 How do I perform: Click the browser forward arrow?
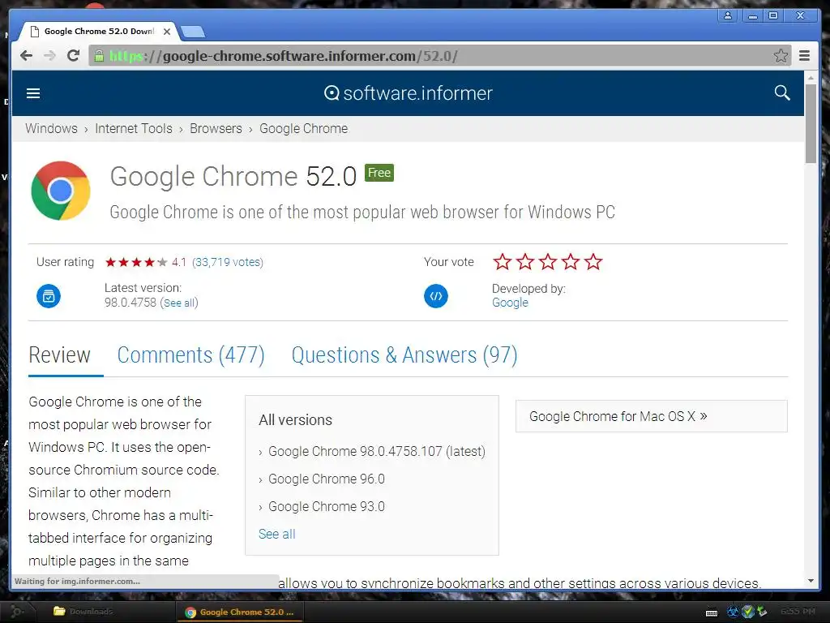point(49,56)
